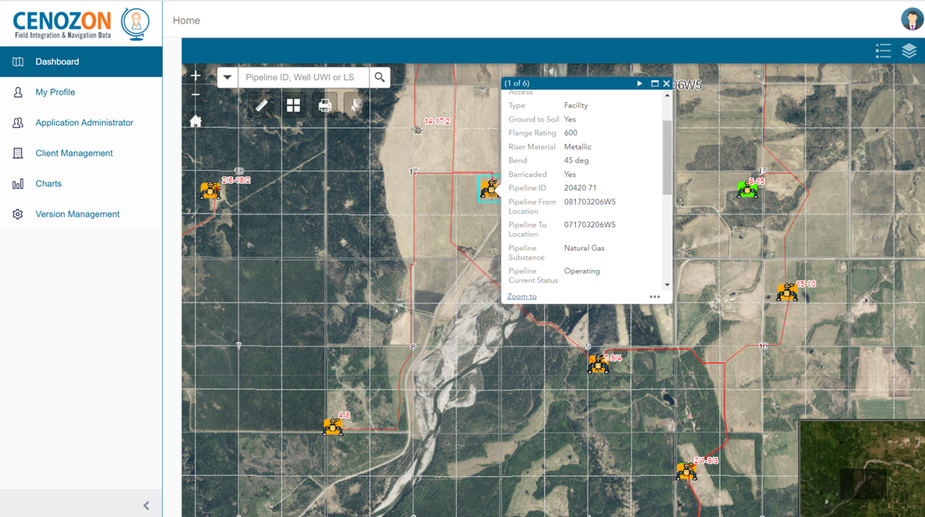The width and height of the screenshot is (925, 517).
Task: Open the layers panel icon
Action: [909, 50]
